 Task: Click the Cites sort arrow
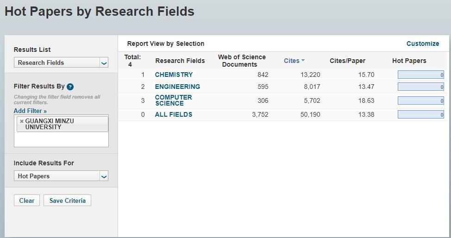pos(303,61)
